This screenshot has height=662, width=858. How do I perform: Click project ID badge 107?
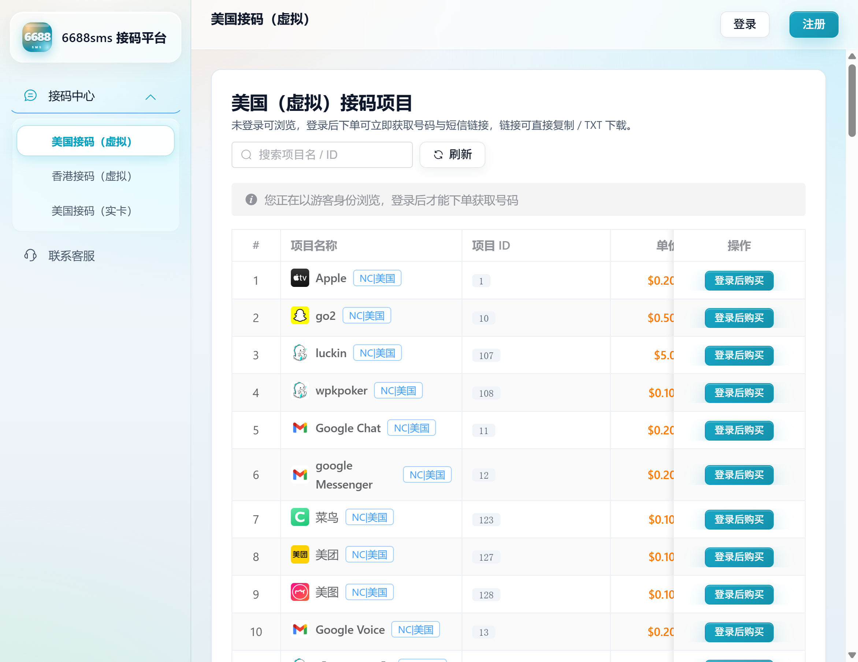point(486,355)
